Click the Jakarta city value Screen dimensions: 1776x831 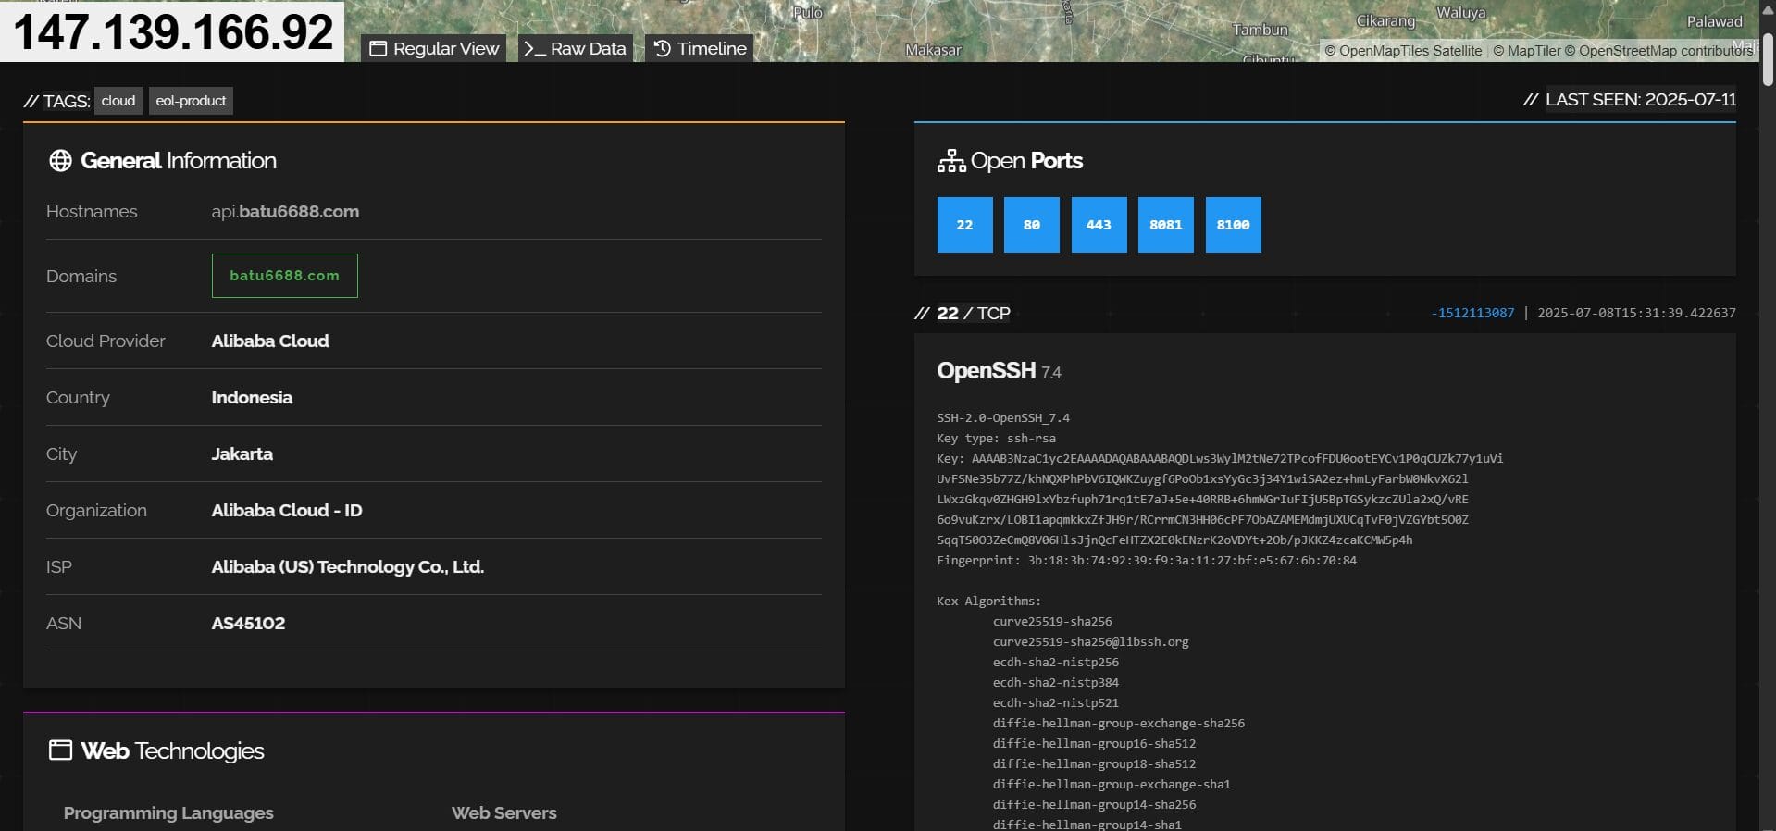242,453
